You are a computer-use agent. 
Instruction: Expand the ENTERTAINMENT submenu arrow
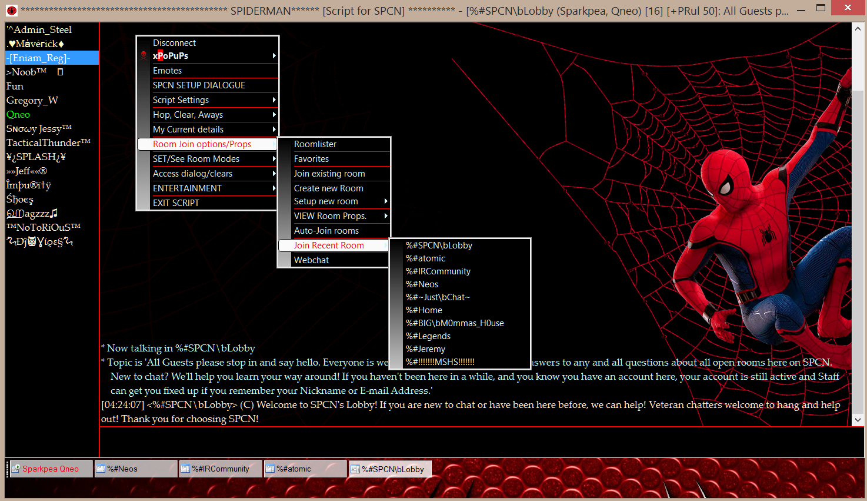click(x=274, y=188)
